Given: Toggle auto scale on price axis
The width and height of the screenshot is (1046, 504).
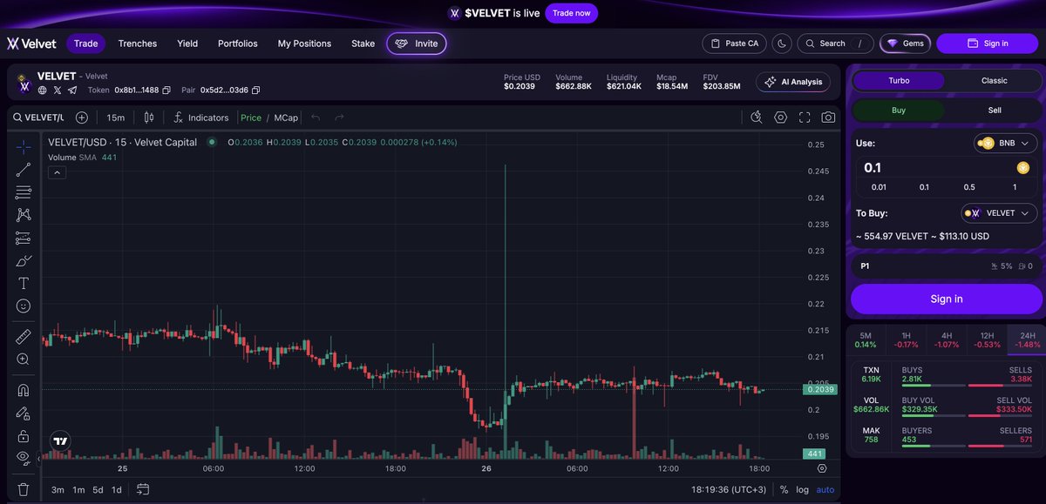Looking at the screenshot, I should click(x=825, y=490).
